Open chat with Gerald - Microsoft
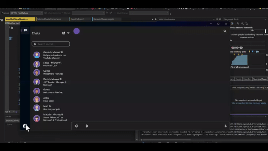The width and height of the screenshot is (268, 151). pos(51,55)
